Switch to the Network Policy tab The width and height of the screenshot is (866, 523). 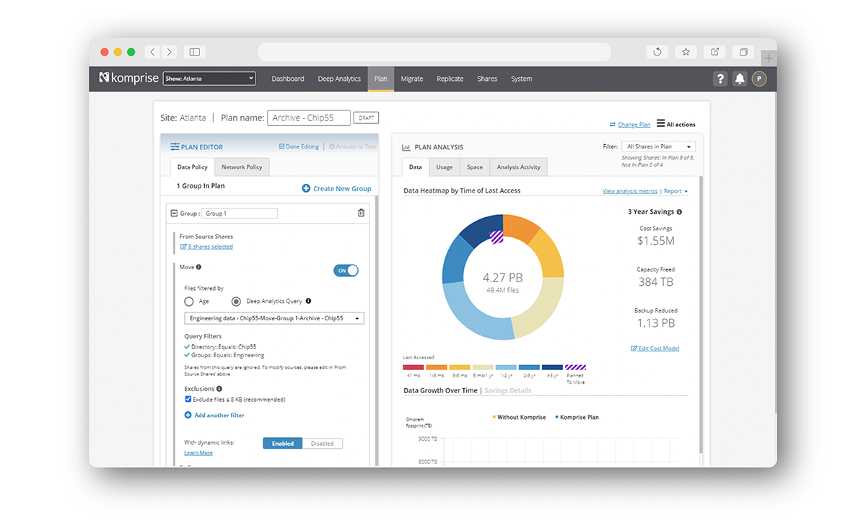pyautogui.click(x=241, y=167)
